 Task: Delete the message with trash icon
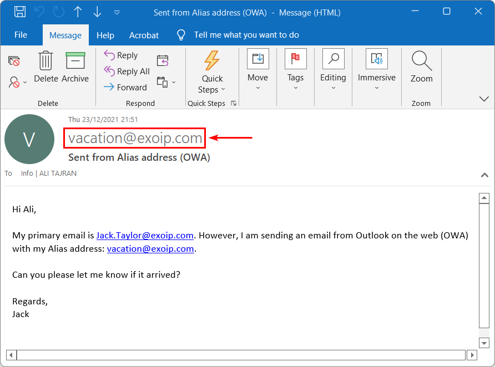point(46,67)
